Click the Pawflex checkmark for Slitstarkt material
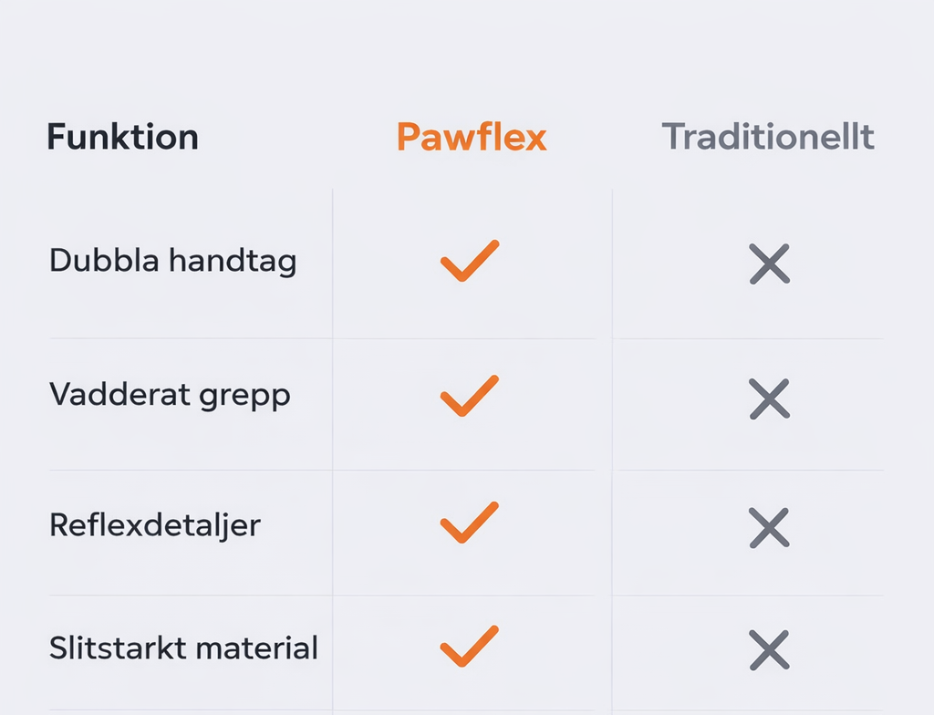Screen dimensions: 934x715 pyautogui.click(x=469, y=647)
